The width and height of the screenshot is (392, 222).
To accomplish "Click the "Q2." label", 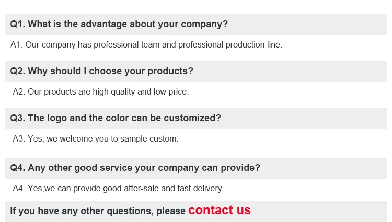I will (x=17, y=71).
